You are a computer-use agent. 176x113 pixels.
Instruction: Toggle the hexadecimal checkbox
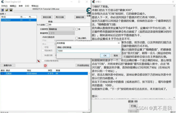[47, 25]
